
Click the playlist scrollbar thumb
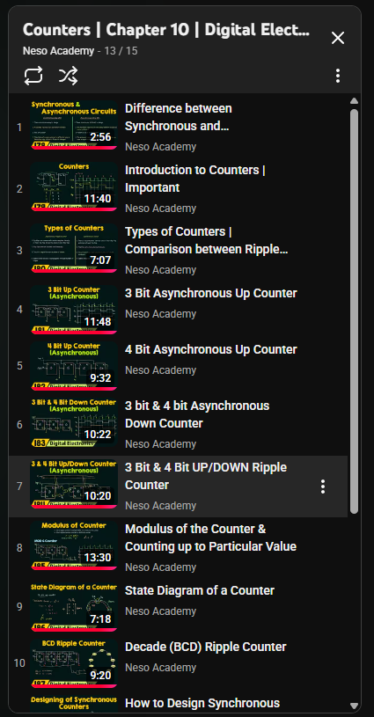354,311
